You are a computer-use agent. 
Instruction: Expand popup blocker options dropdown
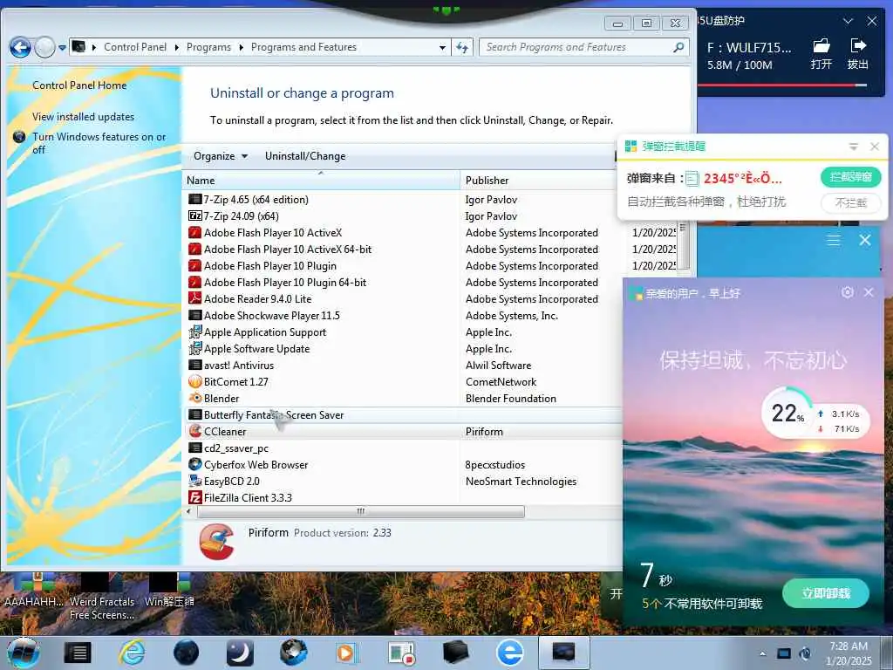coord(853,147)
